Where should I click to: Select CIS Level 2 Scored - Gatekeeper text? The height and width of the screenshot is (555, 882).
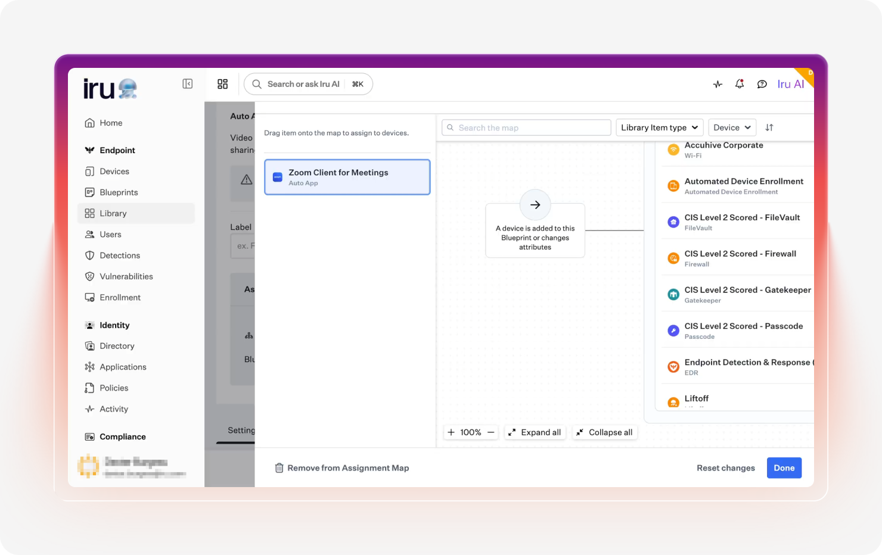(747, 290)
